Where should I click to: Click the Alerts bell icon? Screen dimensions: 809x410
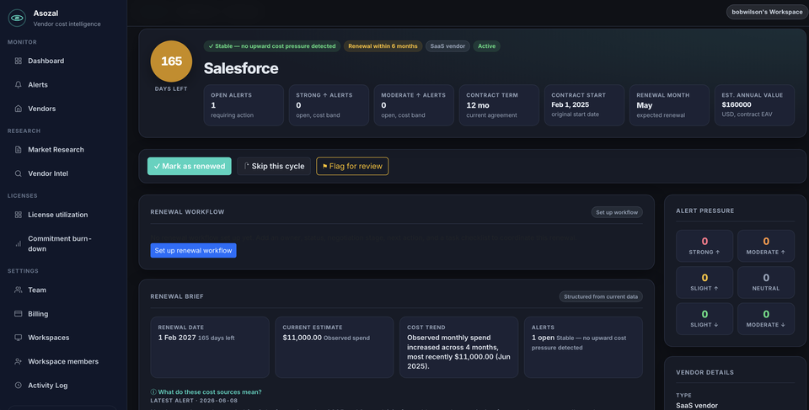(x=18, y=84)
